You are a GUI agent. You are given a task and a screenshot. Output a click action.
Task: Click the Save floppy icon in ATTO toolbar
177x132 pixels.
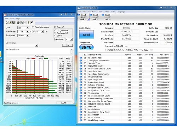tap(13, 23)
